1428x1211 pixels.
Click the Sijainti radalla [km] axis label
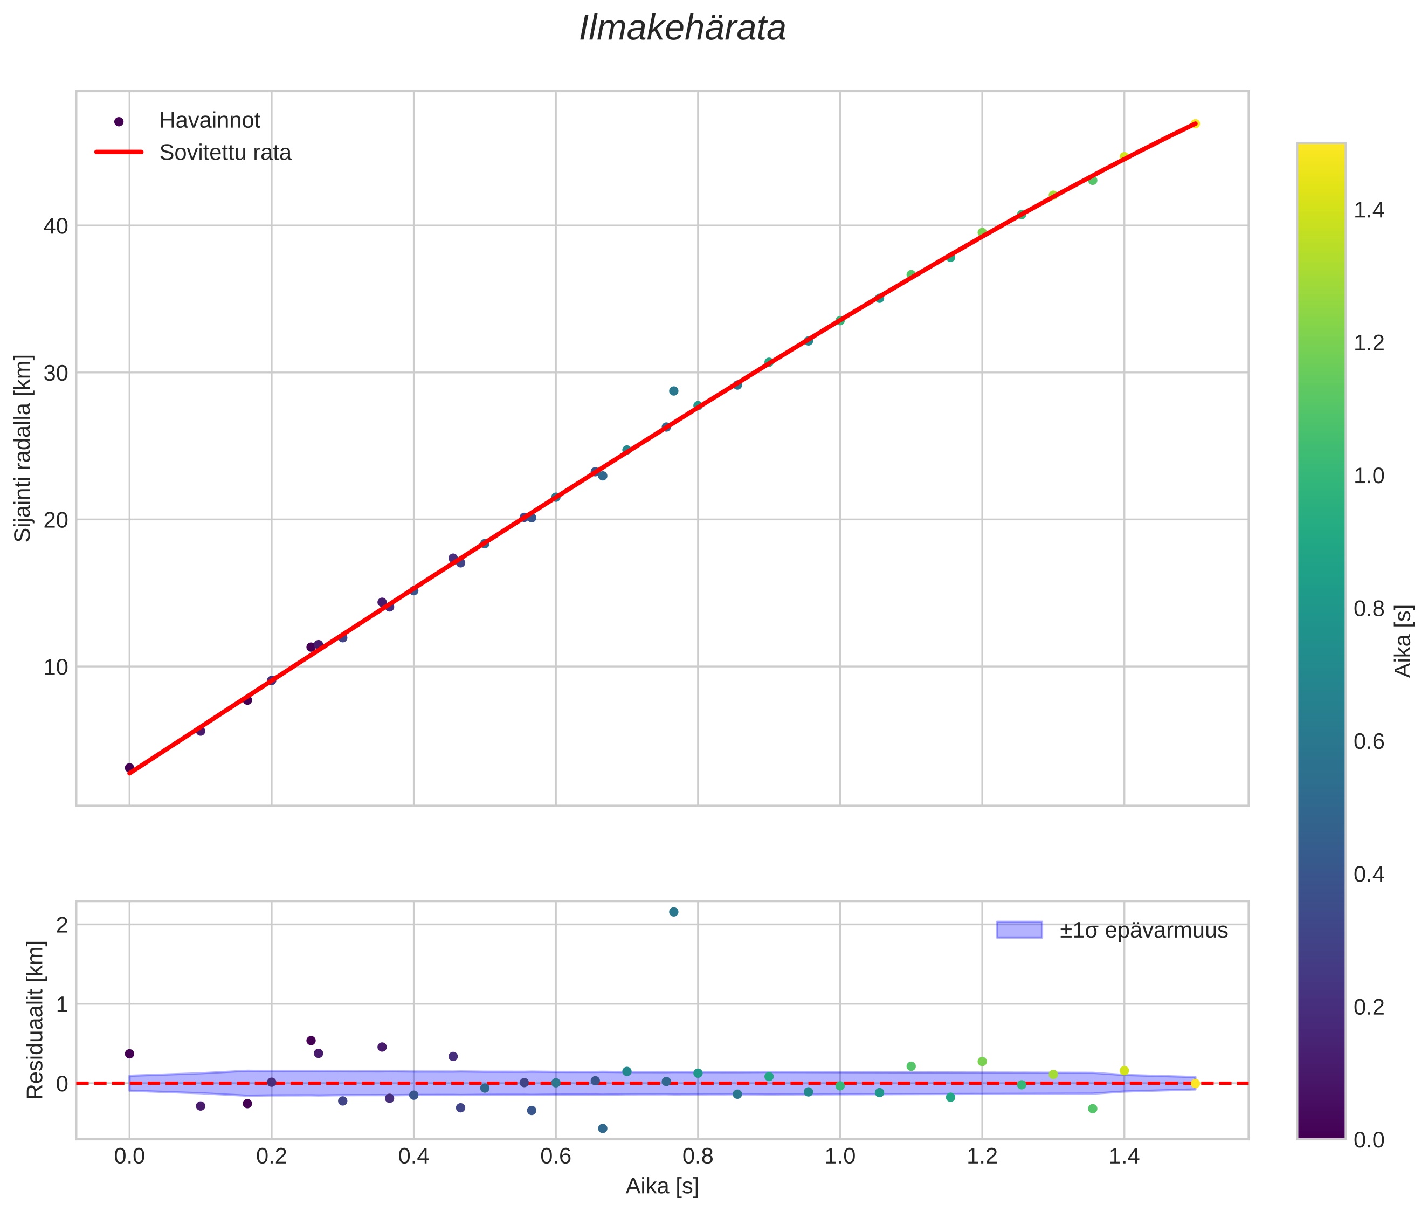pyautogui.click(x=23, y=448)
